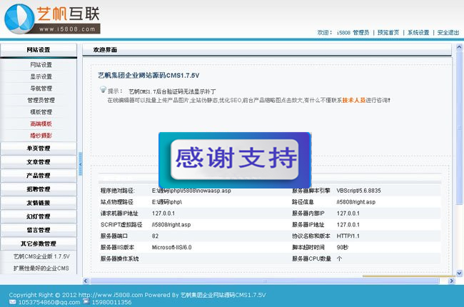Open 模板管理 submenu item
Image resolution: width=464 pixels, height=307 pixels.
[x=41, y=112]
